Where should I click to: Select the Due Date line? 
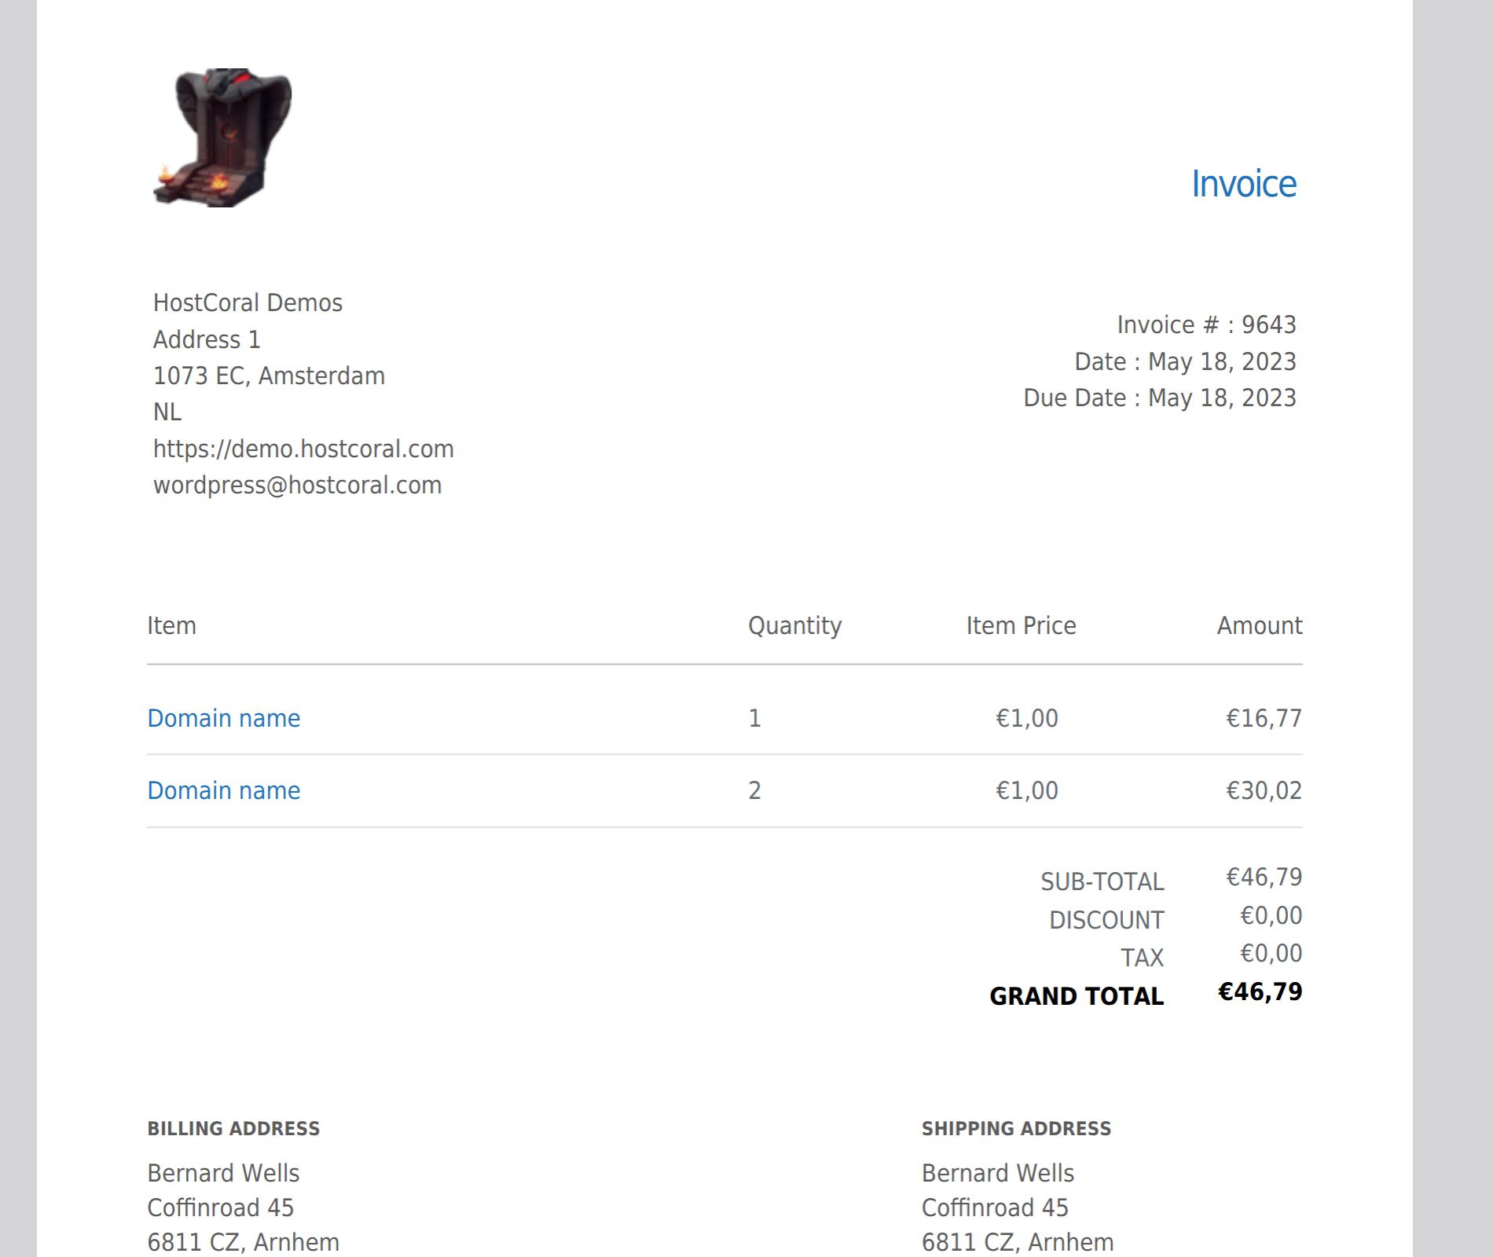(x=1159, y=398)
